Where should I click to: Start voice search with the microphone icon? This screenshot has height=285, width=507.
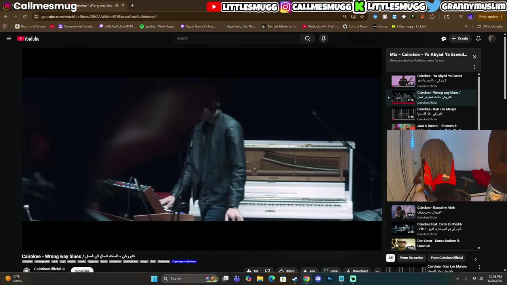324,38
